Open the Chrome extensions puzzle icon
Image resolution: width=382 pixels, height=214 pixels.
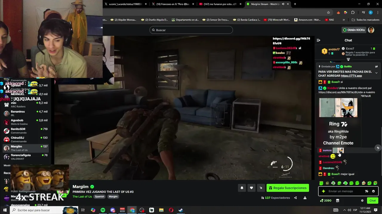point(353,12)
